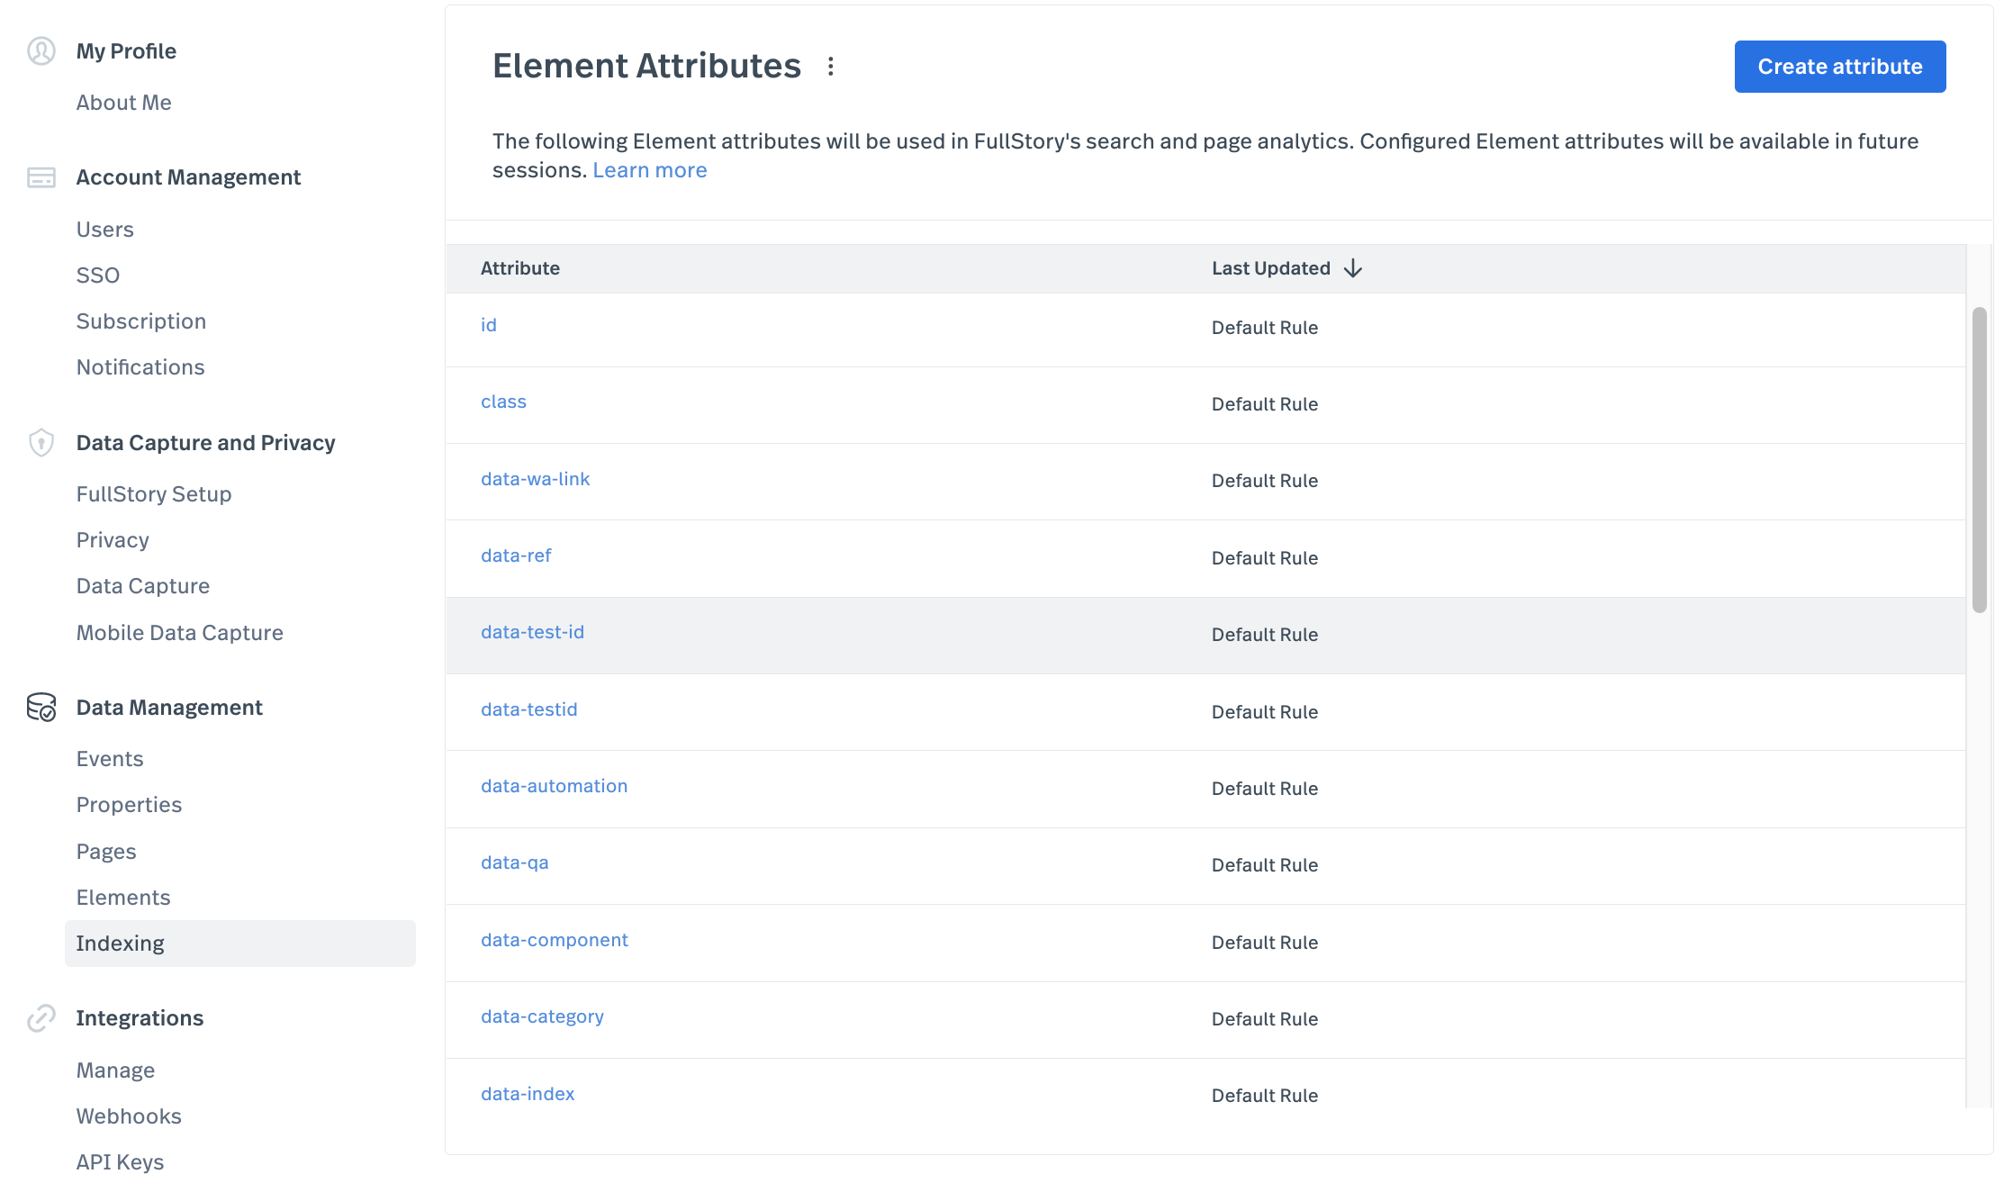Open the data-index attribute
The image size is (2013, 1183).
(528, 1094)
